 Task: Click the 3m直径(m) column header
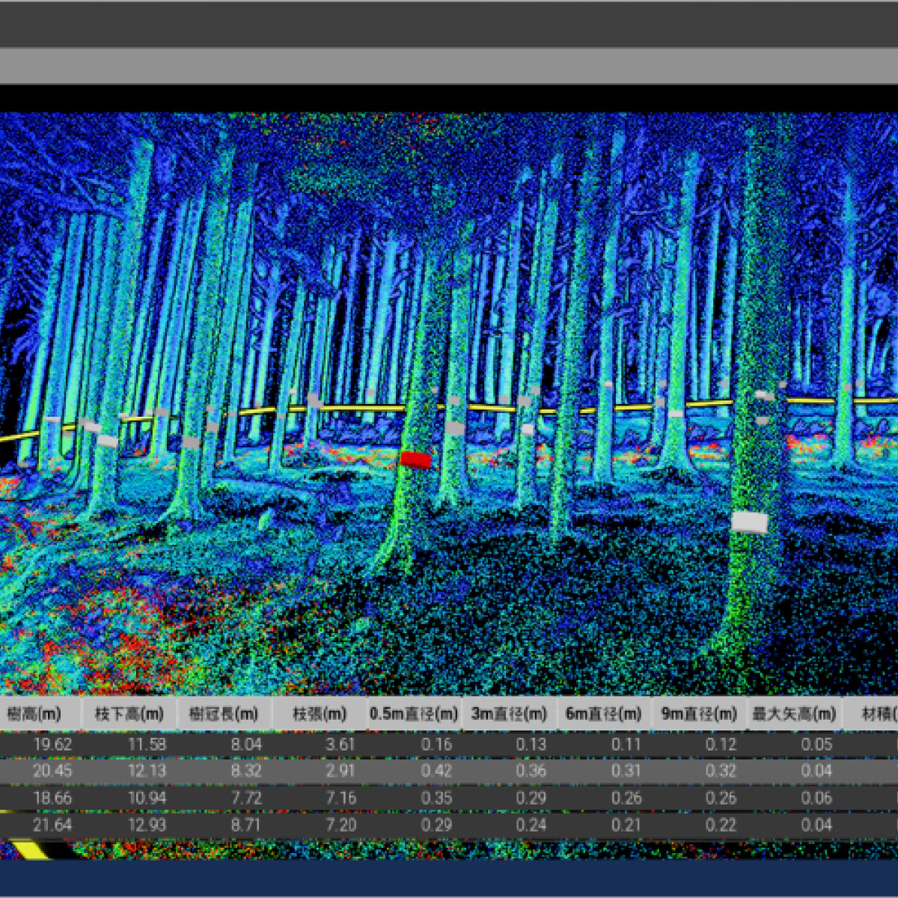point(510,714)
